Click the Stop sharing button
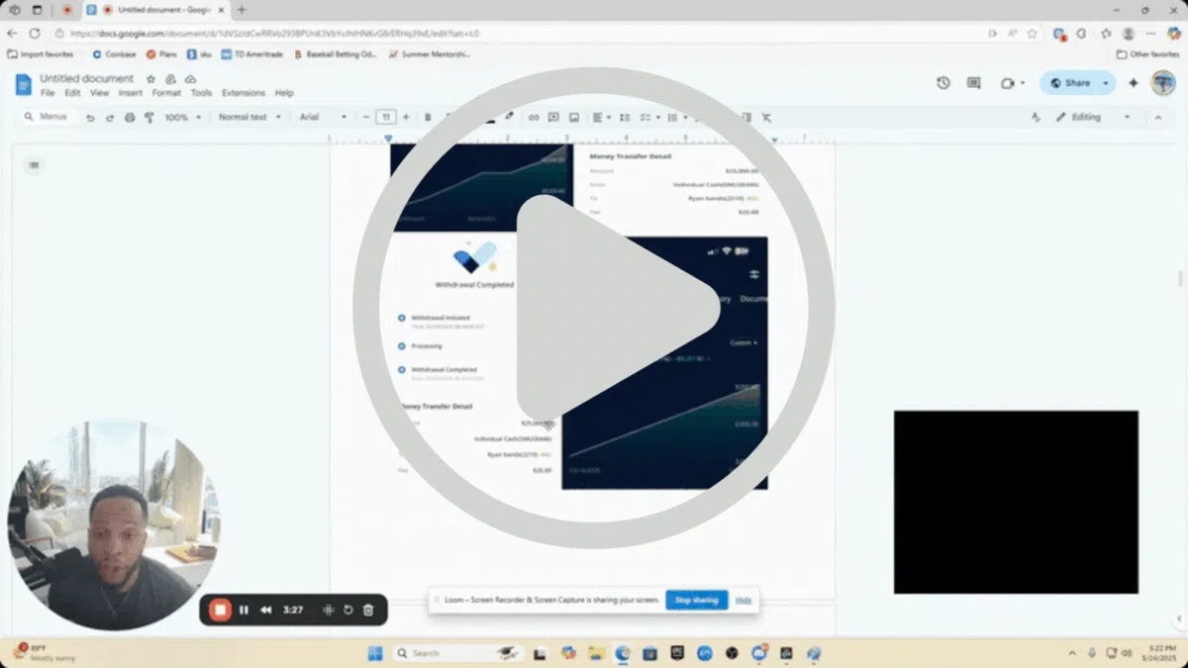Viewport: 1188px width, 668px height. [x=696, y=600]
